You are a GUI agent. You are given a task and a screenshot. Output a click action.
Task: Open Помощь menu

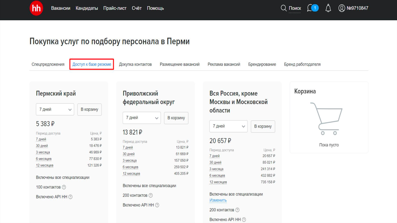point(155,8)
